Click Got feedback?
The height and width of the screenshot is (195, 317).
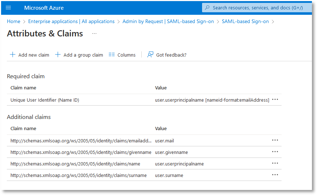pos(167,55)
